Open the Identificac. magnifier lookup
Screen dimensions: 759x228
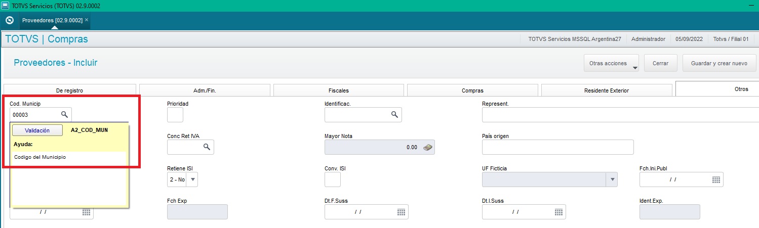click(394, 115)
